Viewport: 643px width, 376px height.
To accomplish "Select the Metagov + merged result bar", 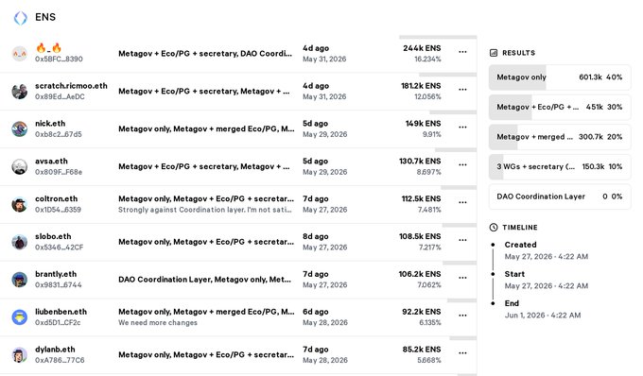I will click(560, 137).
